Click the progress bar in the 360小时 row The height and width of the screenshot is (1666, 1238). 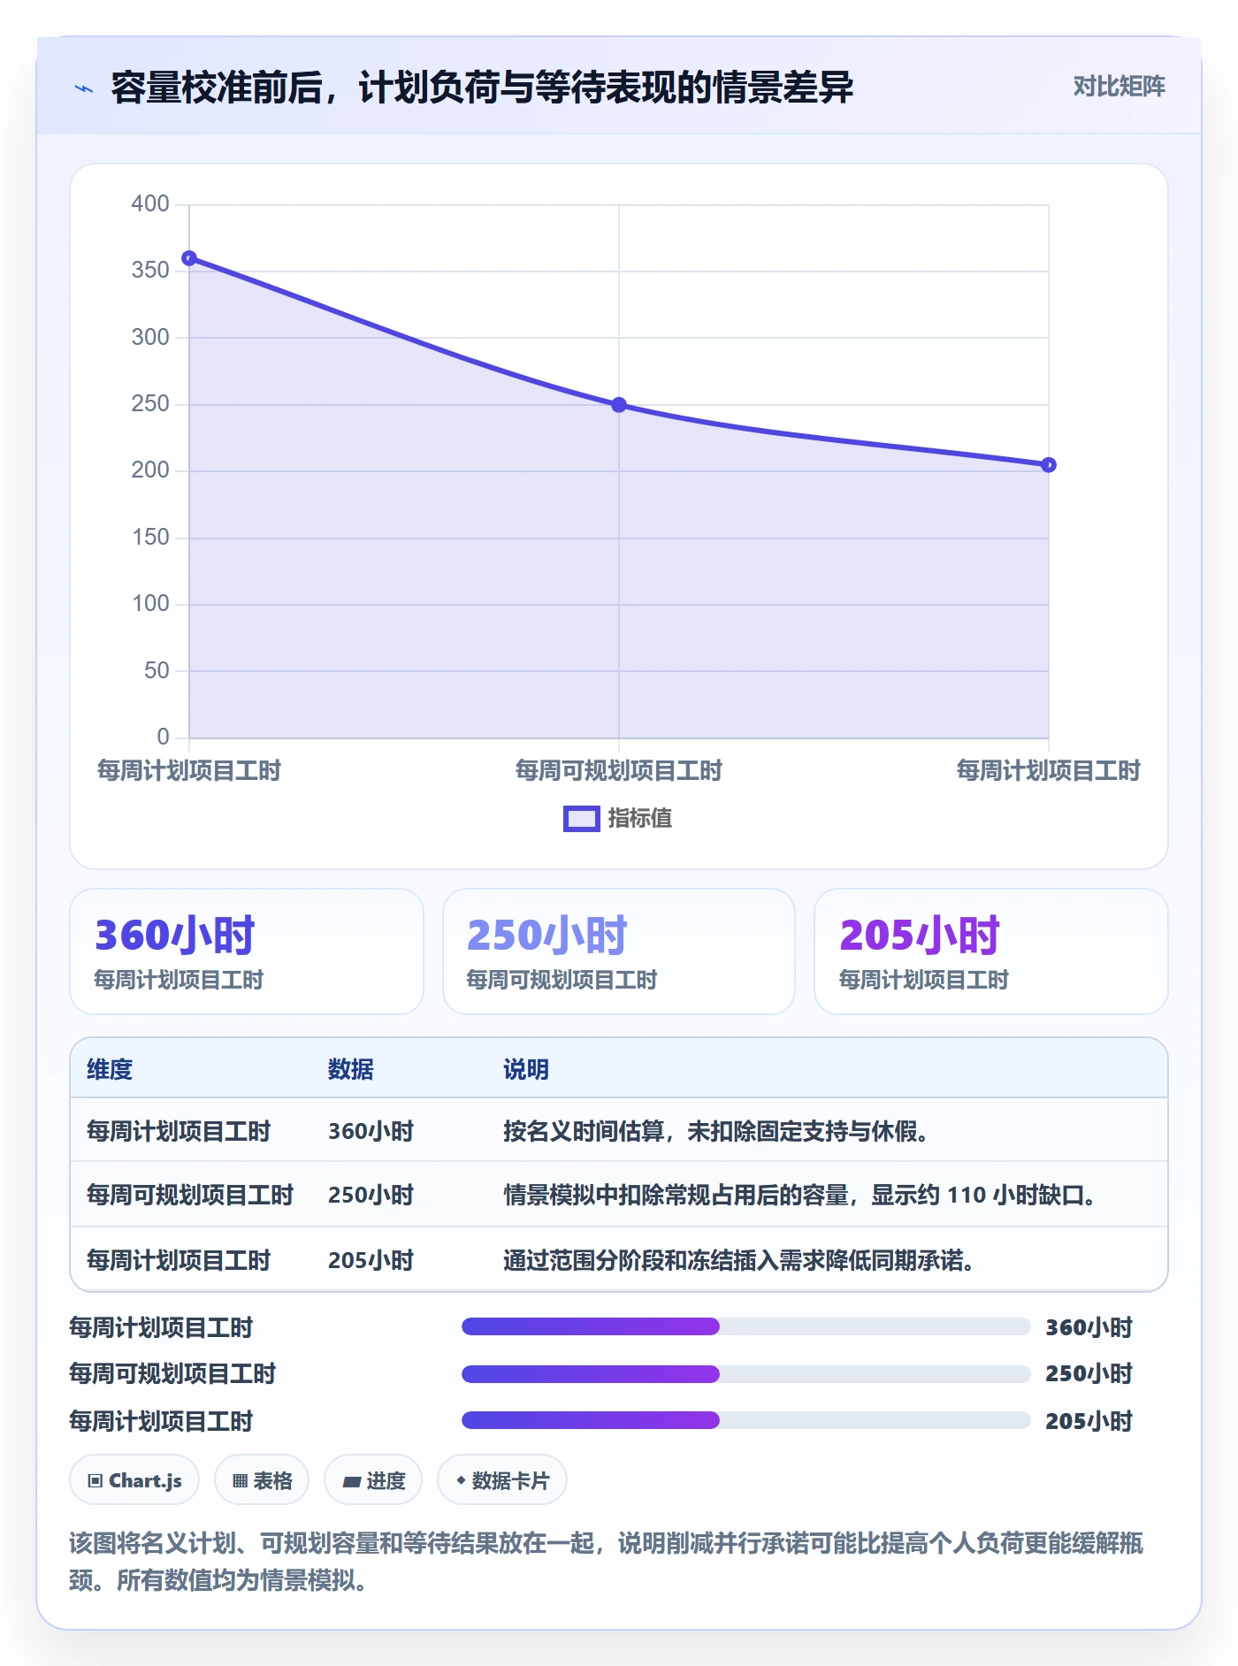[746, 1326]
